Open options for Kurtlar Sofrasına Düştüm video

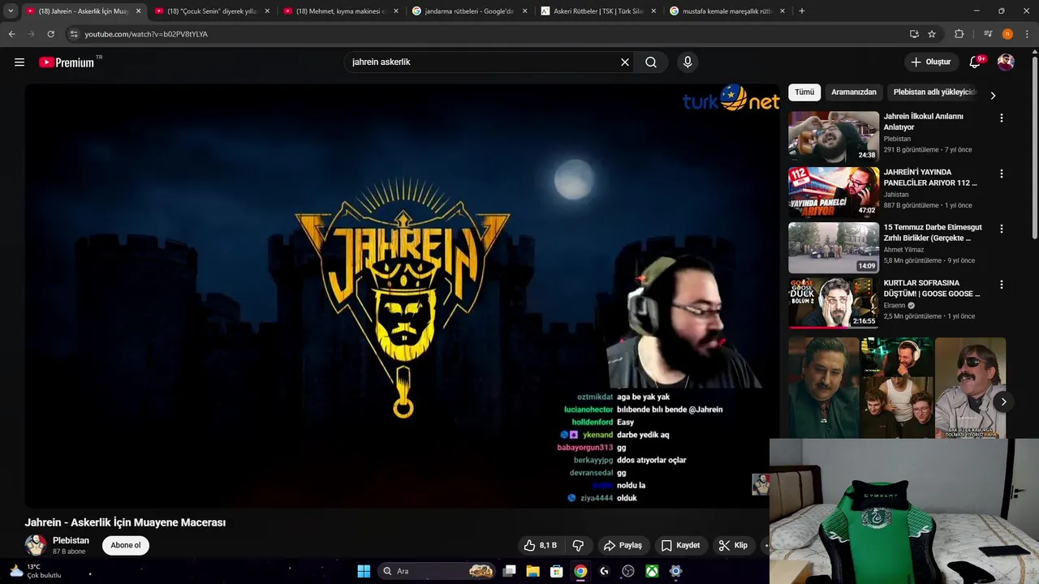[x=1002, y=285]
